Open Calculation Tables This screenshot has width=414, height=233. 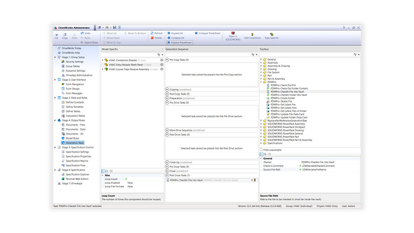[x=75, y=116]
